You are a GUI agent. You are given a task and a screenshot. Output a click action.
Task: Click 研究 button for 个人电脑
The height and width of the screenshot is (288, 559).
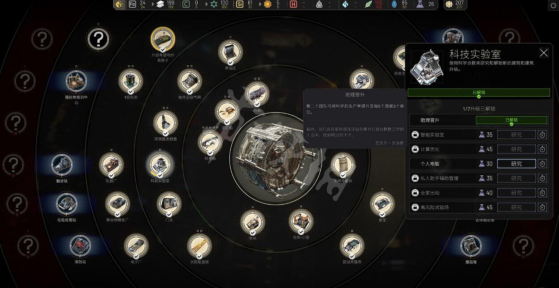click(x=517, y=164)
